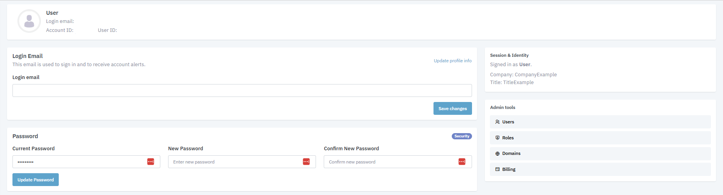Click the user avatar icon

point(29,21)
